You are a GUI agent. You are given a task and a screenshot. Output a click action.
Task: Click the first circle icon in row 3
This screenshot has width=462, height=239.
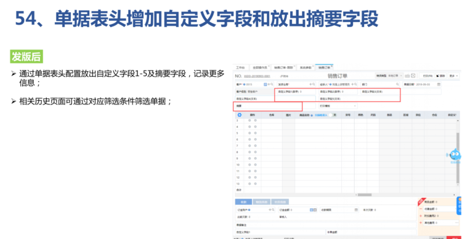point(249,120)
